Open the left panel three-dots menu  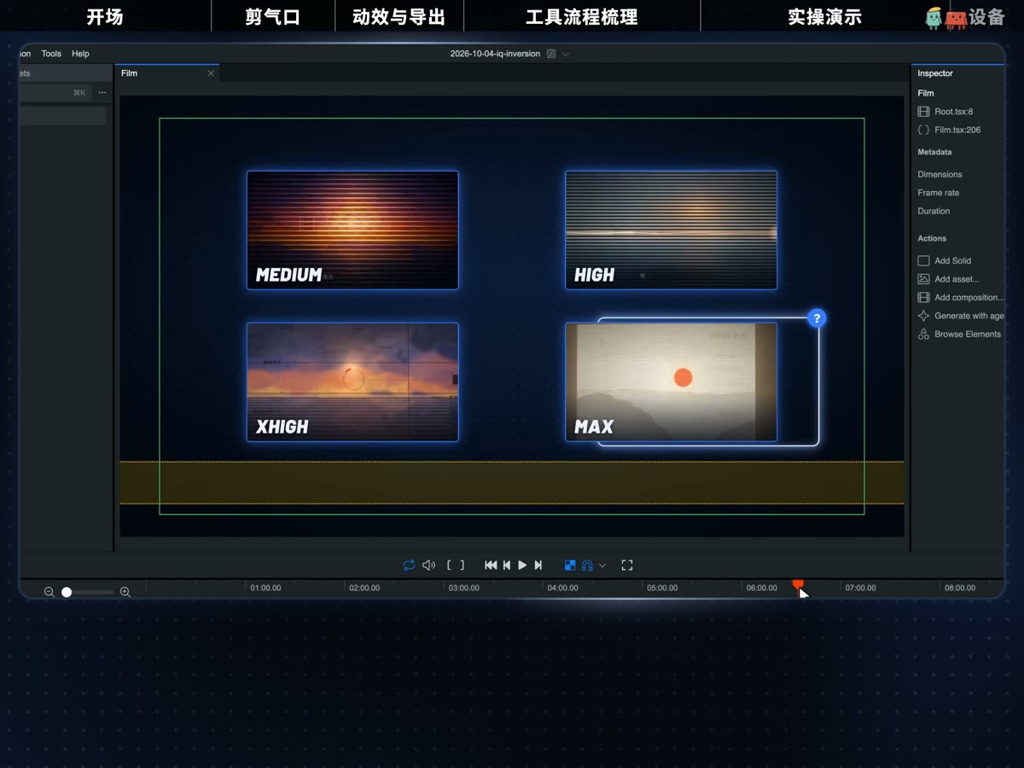(102, 92)
